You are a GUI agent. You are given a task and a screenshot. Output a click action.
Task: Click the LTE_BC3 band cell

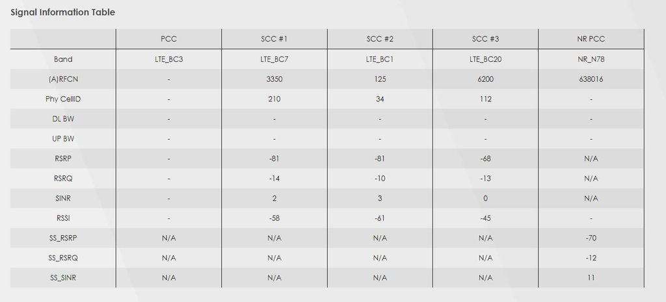click(168, 59)
